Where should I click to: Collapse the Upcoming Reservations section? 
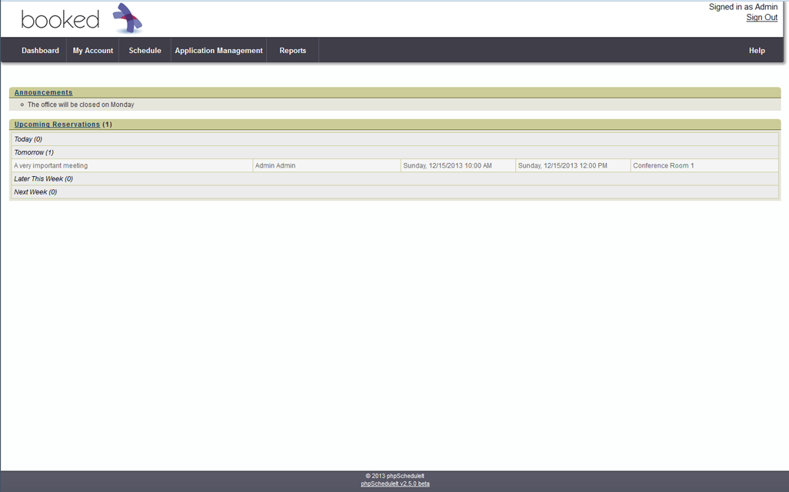(57, 125)
